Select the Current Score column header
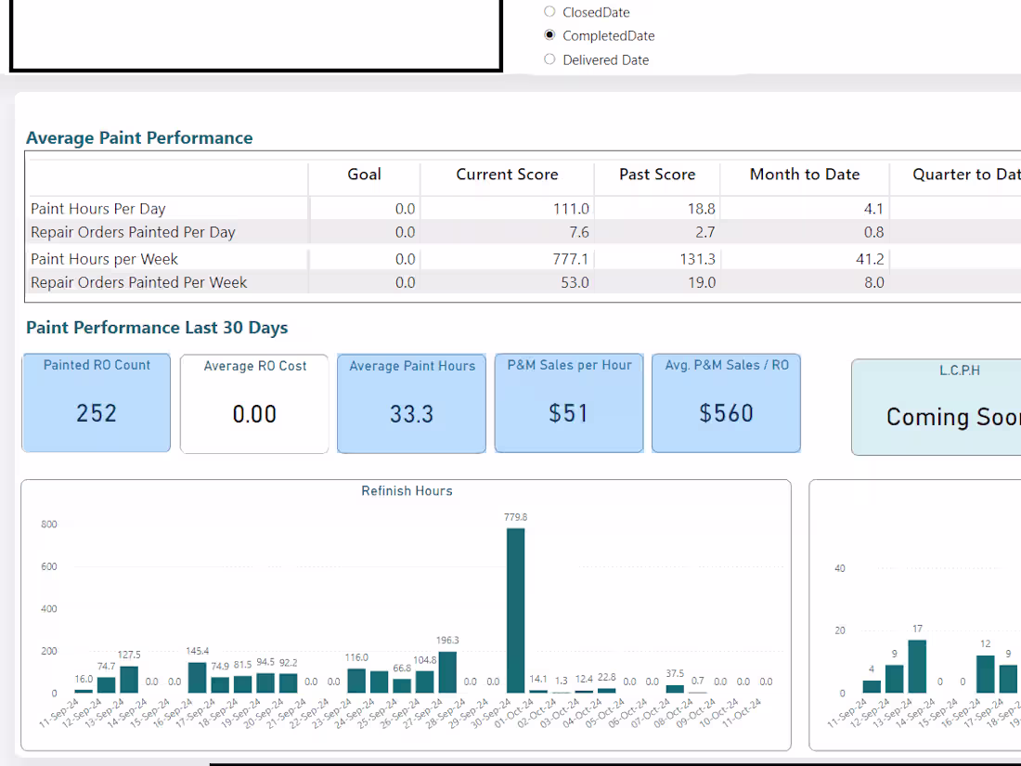Viewport: 1021px width, 766px height. tap(507, 175)
